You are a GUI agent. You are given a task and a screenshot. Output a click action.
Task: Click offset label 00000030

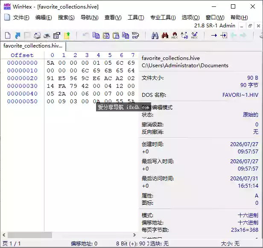[x=22, y=86]
